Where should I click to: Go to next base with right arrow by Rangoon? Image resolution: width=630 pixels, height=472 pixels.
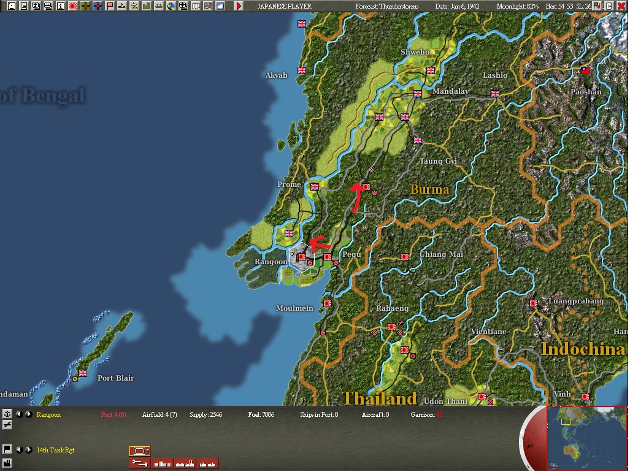coord(29,414)
